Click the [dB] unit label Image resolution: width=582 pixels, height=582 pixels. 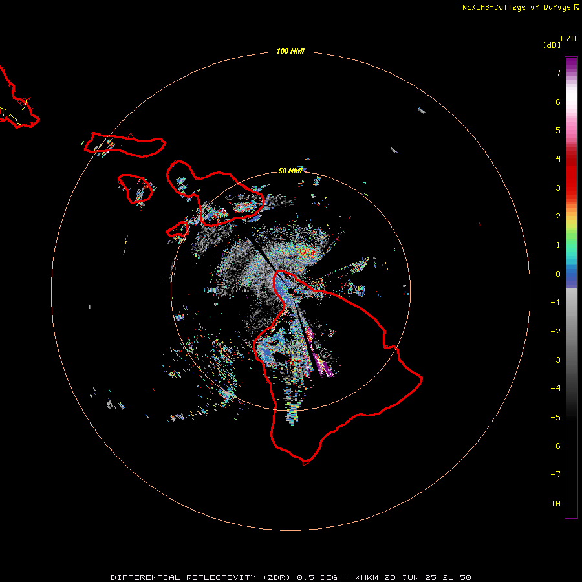click(552, 45)
